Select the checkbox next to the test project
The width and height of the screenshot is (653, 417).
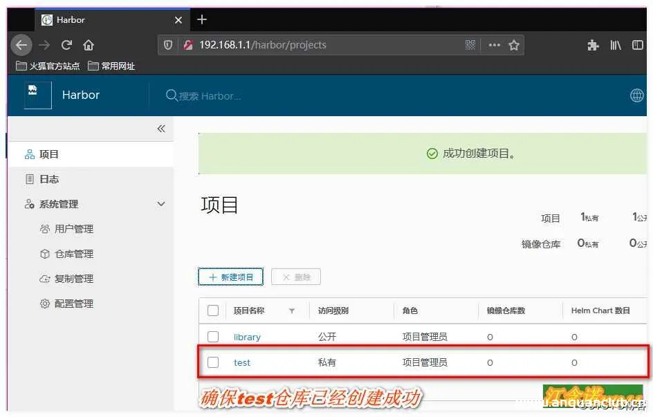tap(213, 362)
